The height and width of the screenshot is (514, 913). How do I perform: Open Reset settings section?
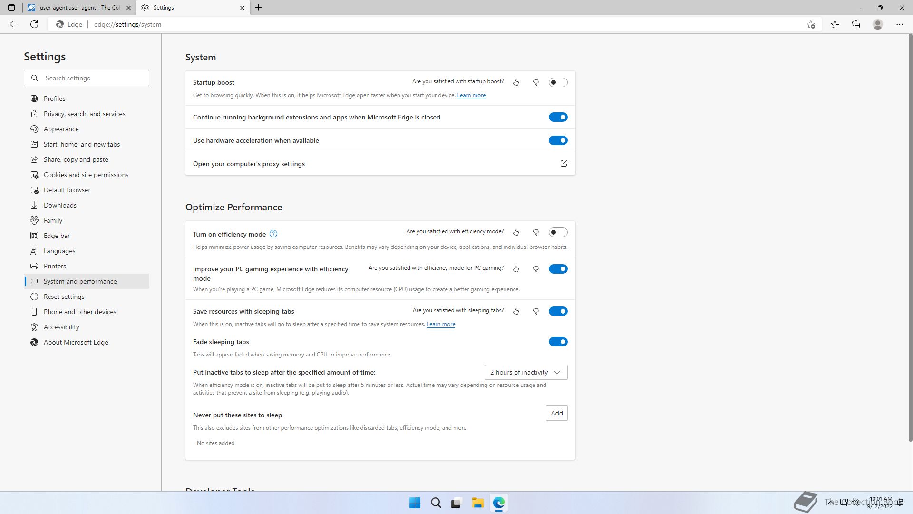[x=87, y=297]
